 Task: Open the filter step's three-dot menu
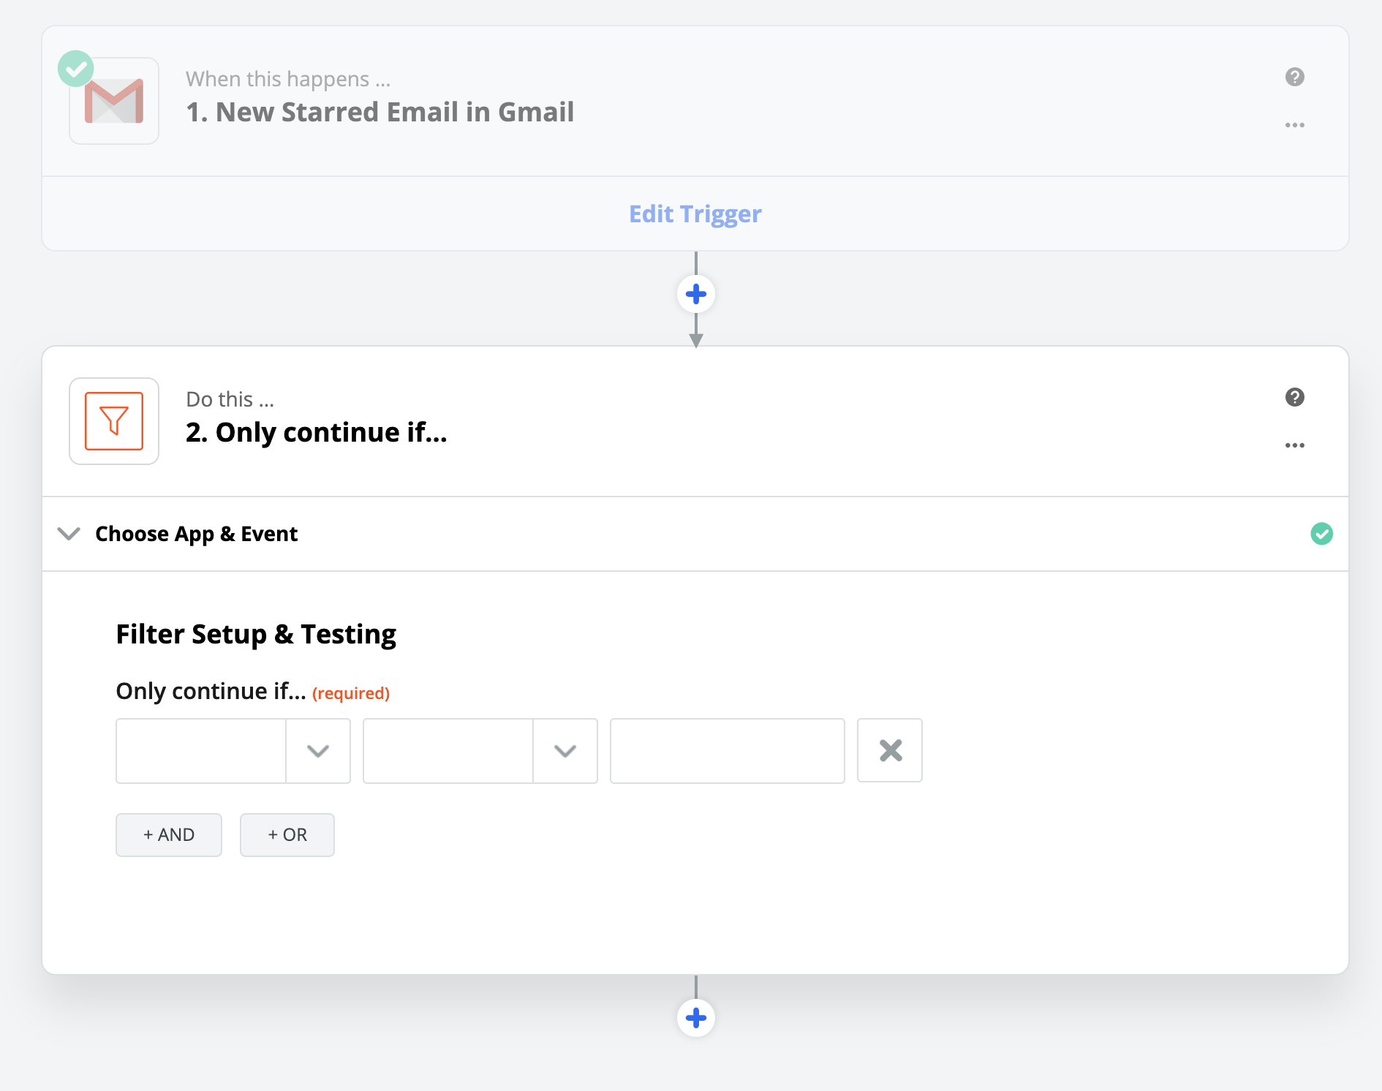click(x=1294, y=445)
